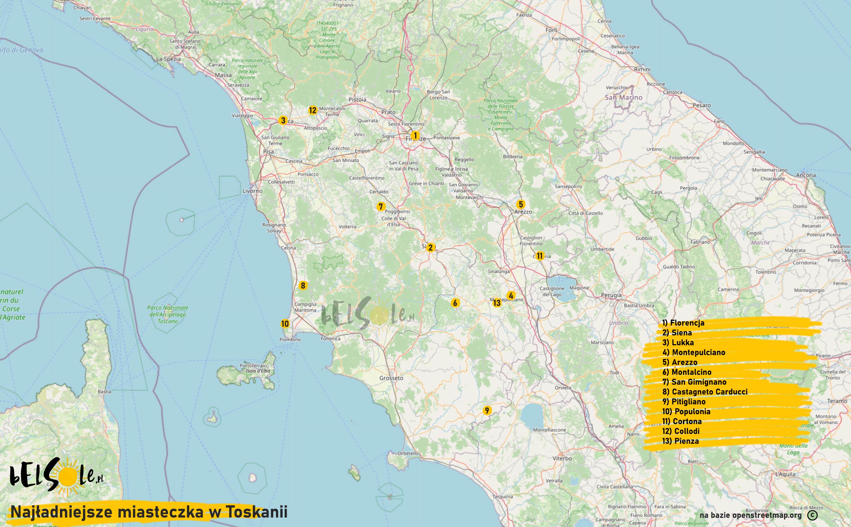851x527 pixels.
Task: Click the Castagneto Carducci legend entry
Action: coord(705,392)
